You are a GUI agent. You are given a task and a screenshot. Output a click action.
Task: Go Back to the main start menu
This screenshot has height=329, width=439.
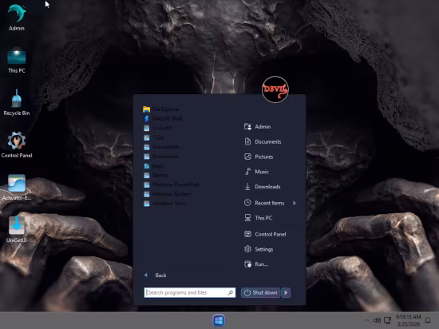coord(156,275)
